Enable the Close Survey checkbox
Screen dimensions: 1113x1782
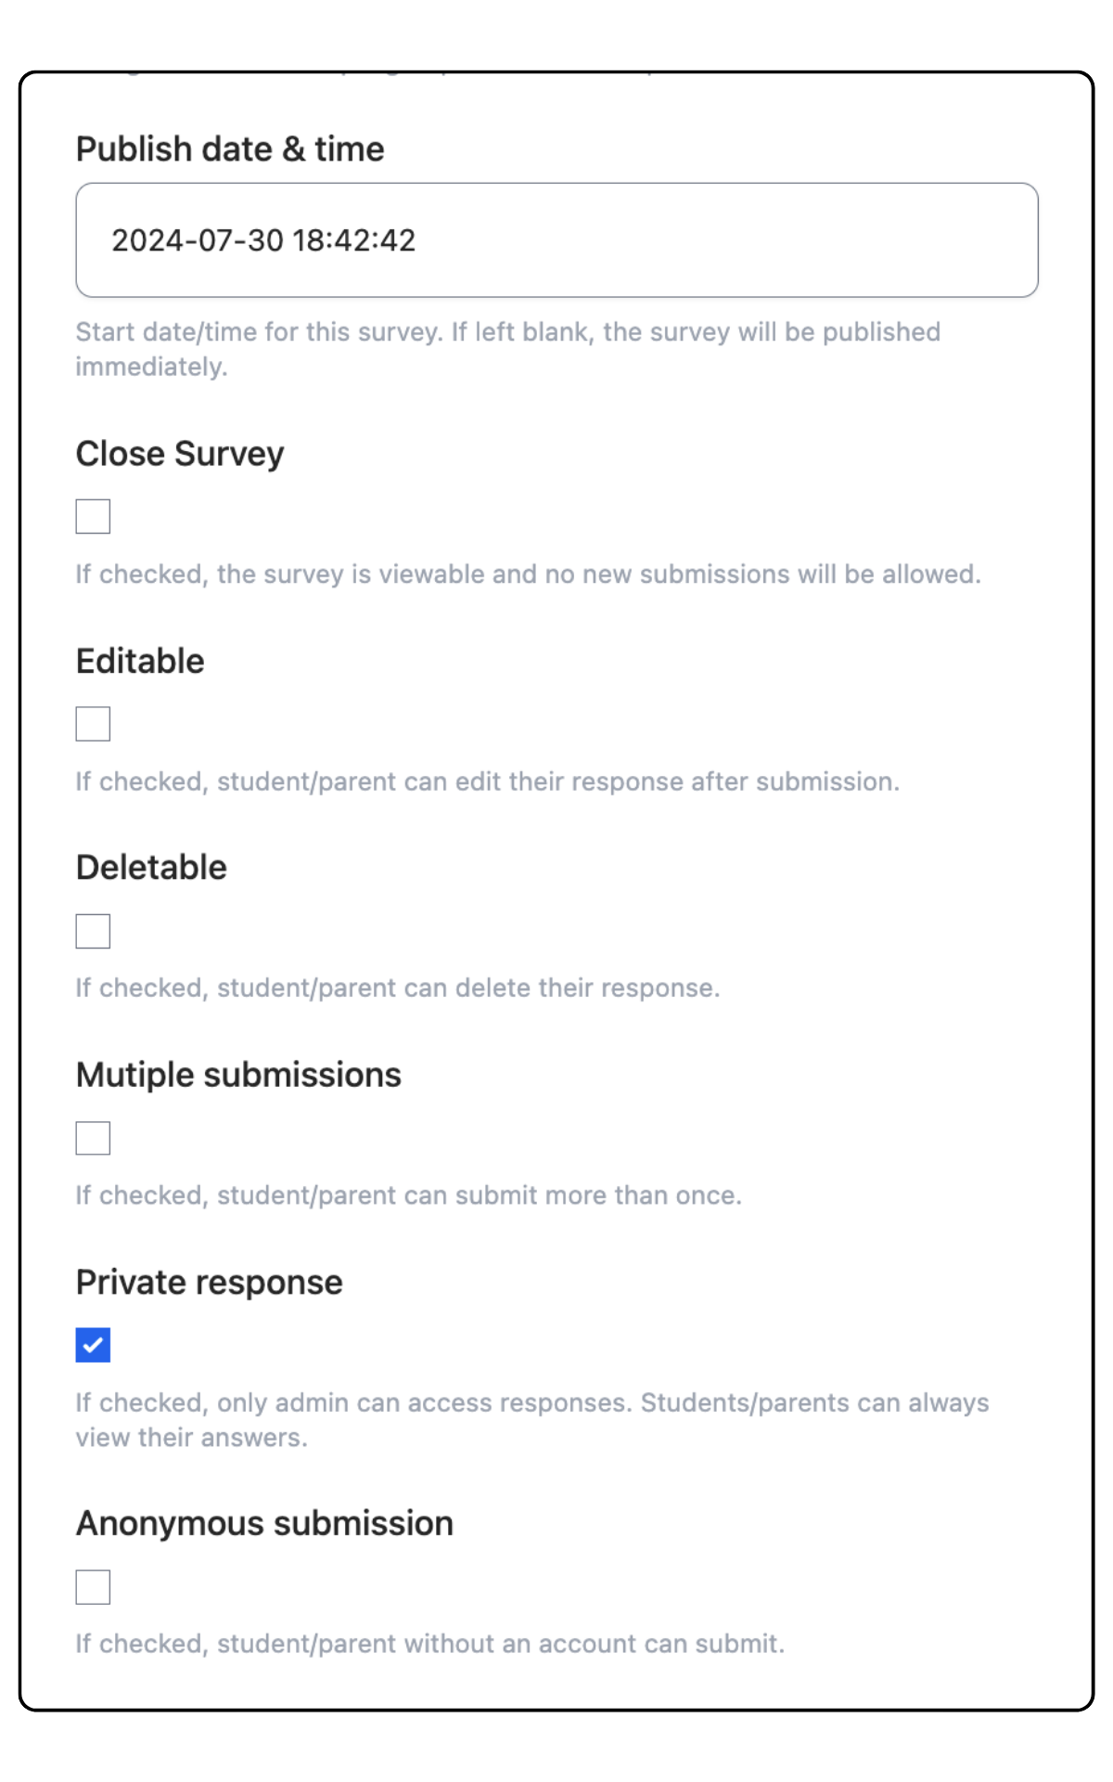tap(93, 516)
